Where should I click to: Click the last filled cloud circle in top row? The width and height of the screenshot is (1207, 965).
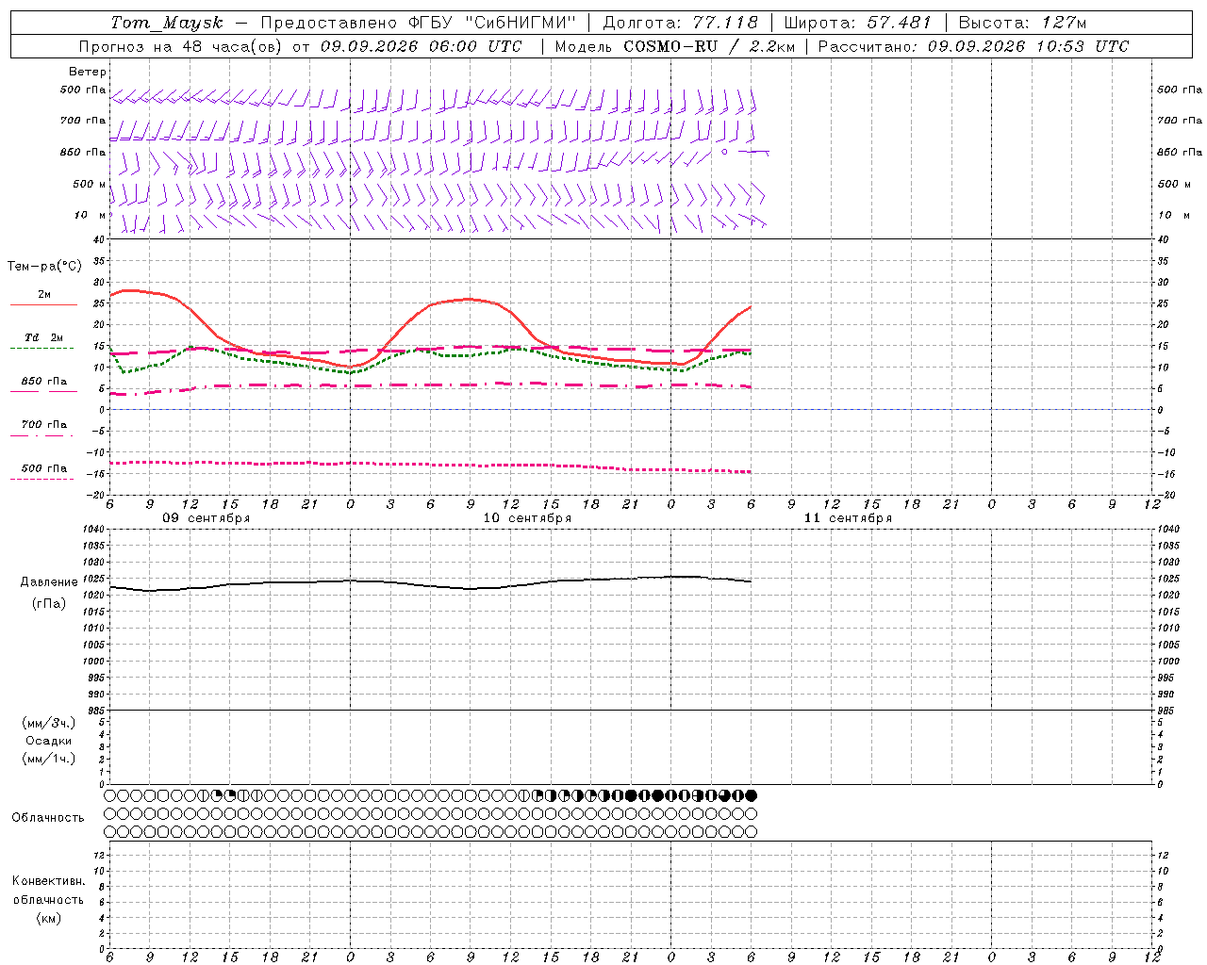pyautogui.click(x=752, y=795)
